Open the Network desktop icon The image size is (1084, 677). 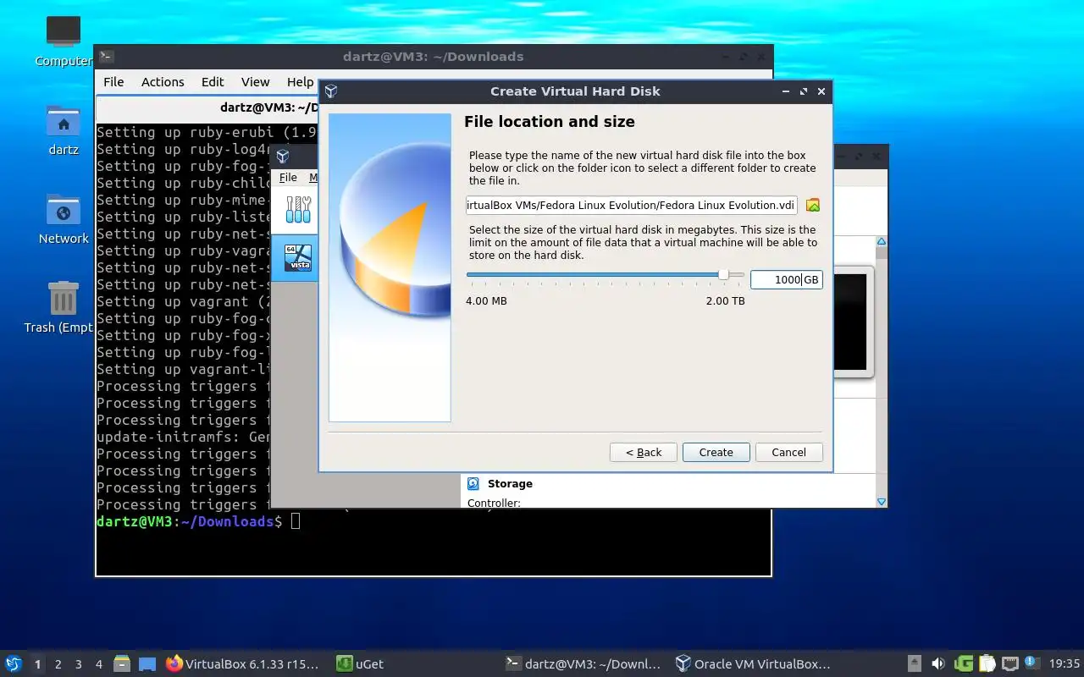click(x=64, y=210)
